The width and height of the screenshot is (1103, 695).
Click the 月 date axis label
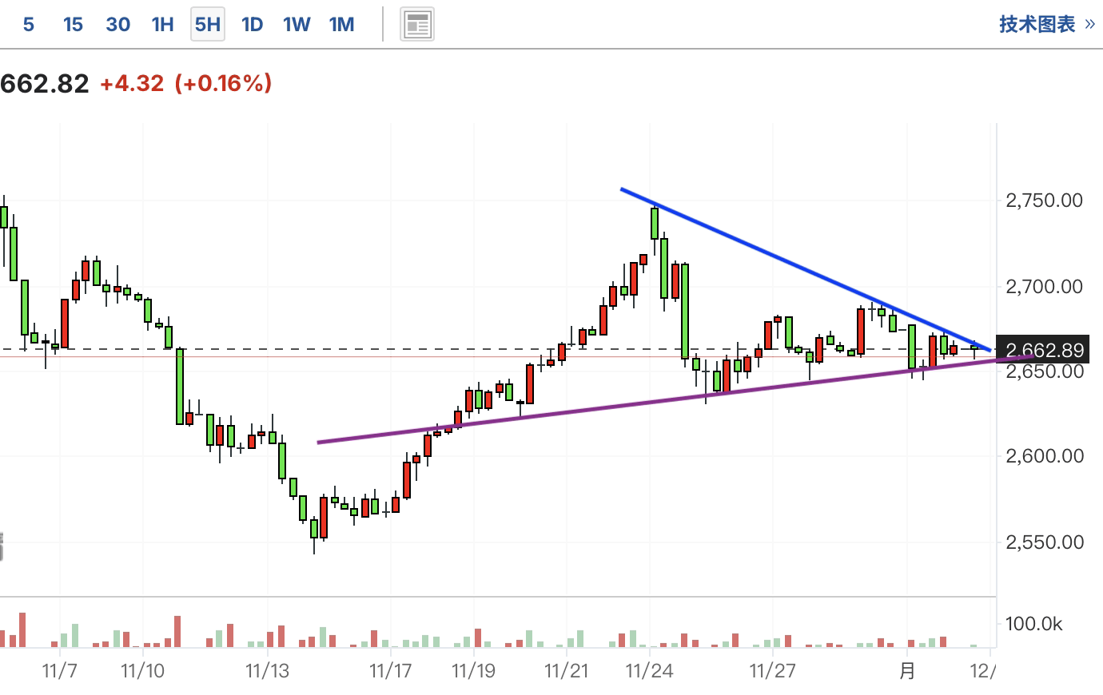[x=907, y=670]
